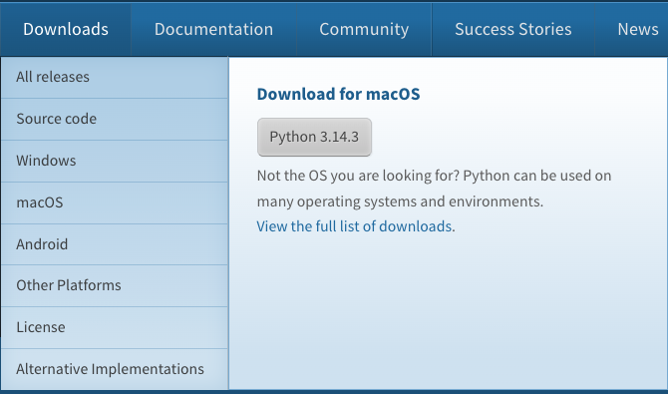
Task: Follow the View the full list of downloads link
Action: pyautogui.click(x=355, y=226)
